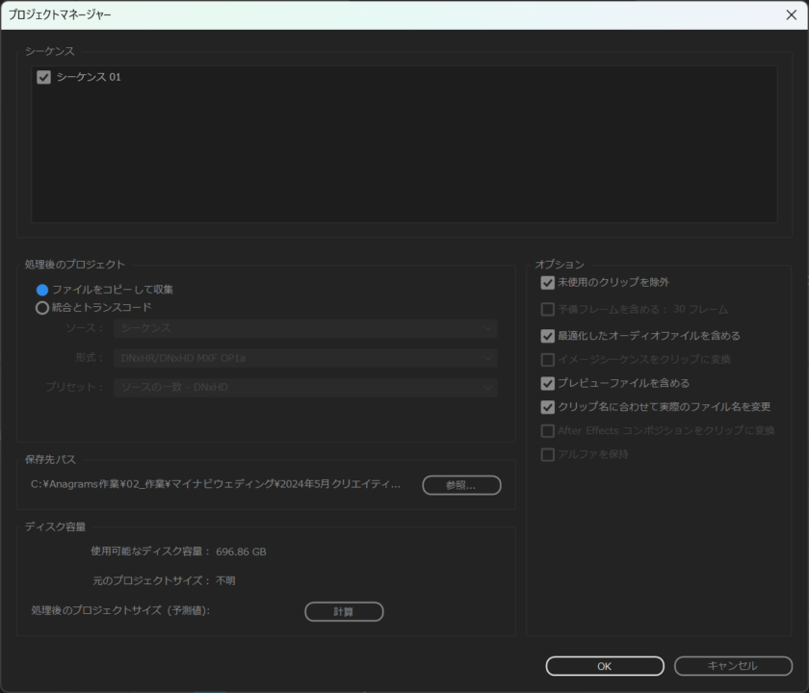The width and height of the screenshot is (809, 693).
Task: Toggle アルファを保持 checkbox
Action: coord(548,454)
